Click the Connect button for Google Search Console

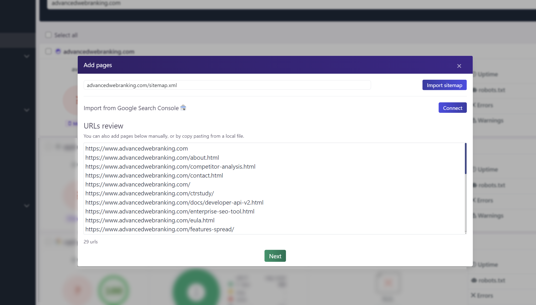click(x=452, y=108)
